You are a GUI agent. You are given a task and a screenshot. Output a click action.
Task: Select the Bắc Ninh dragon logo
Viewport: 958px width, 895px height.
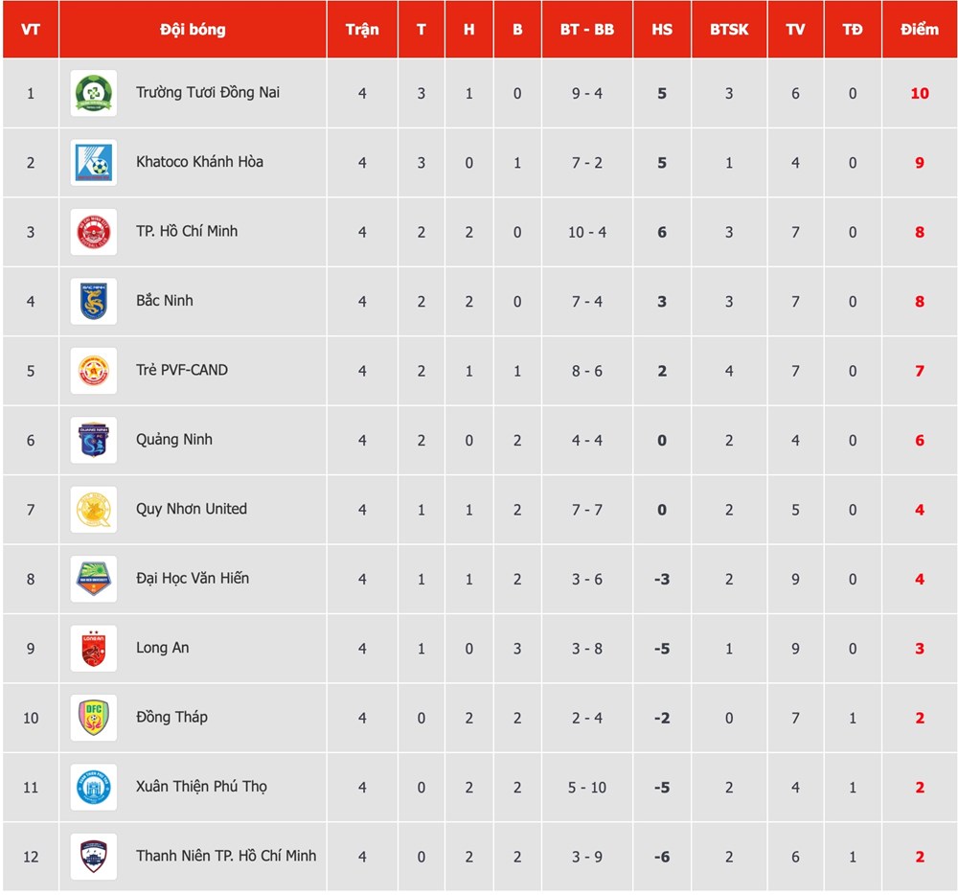coord(94,302)
